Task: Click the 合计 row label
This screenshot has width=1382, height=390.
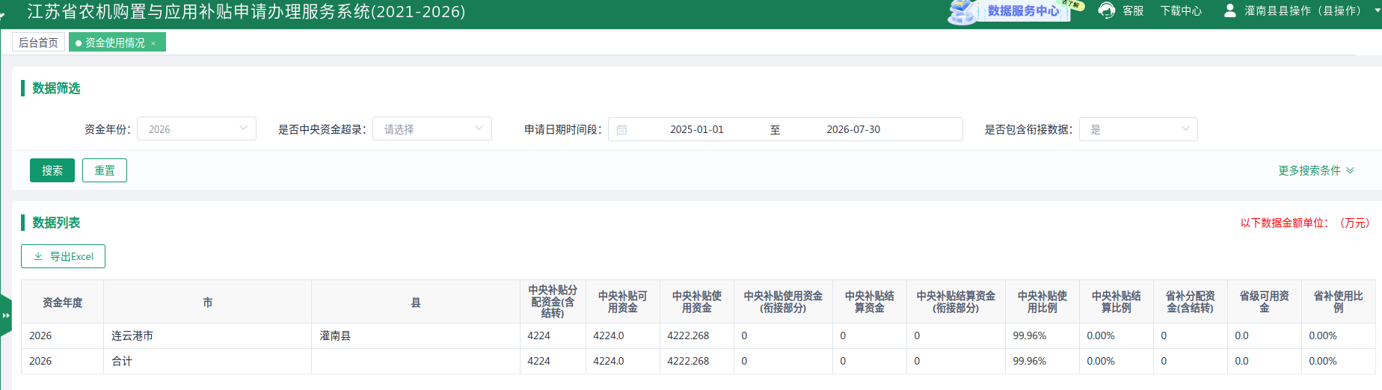Action: pos(122,362)
